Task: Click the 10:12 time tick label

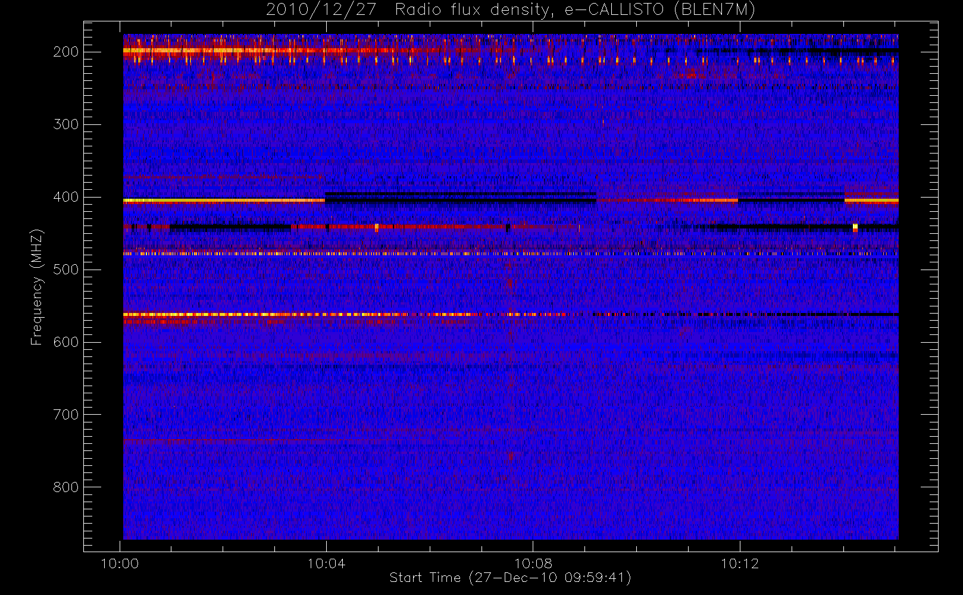Action: click(x=740, y=563)
